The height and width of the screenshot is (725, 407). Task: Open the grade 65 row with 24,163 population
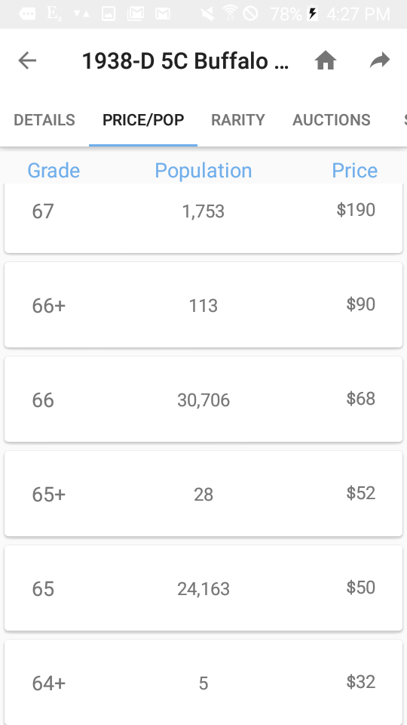[203, 588]
